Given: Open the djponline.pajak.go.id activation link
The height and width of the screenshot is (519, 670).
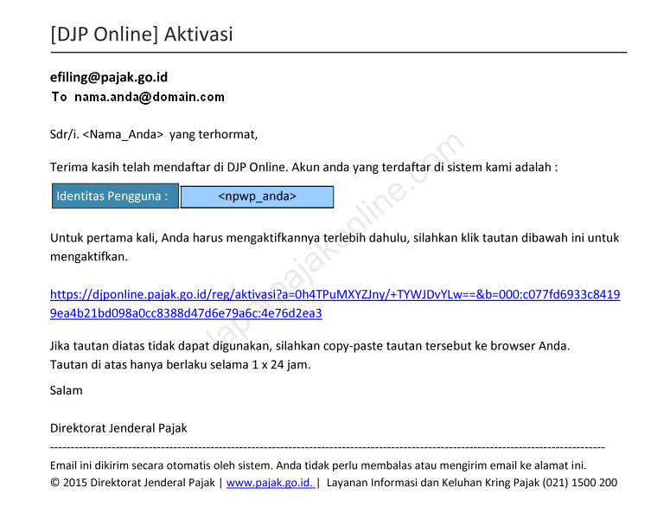Looking at the screenshot, I should (x=335, y=304).
